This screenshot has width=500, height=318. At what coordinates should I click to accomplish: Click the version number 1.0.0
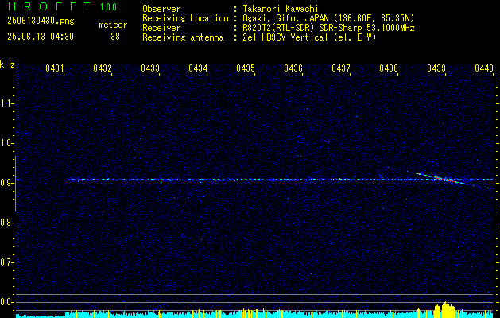[x=108, y=7]
